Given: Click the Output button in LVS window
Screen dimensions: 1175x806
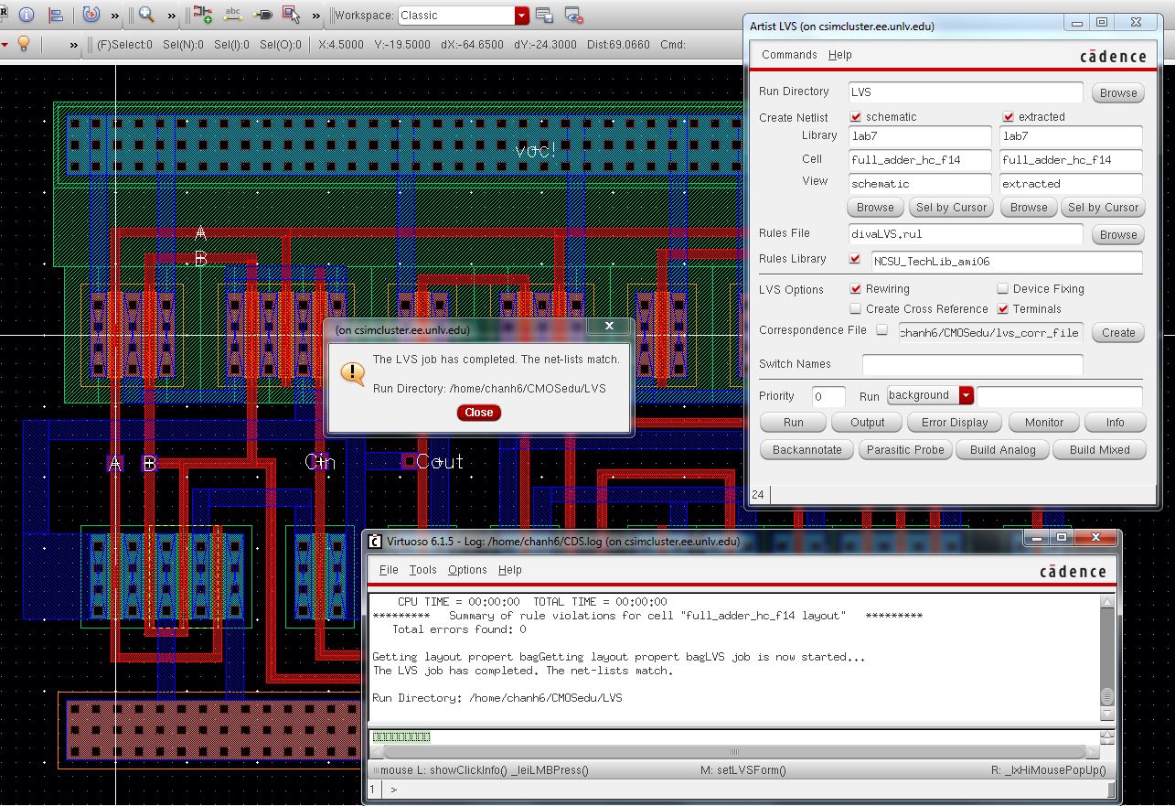Looking at the screenshot, I should click(x=867, y=423).
